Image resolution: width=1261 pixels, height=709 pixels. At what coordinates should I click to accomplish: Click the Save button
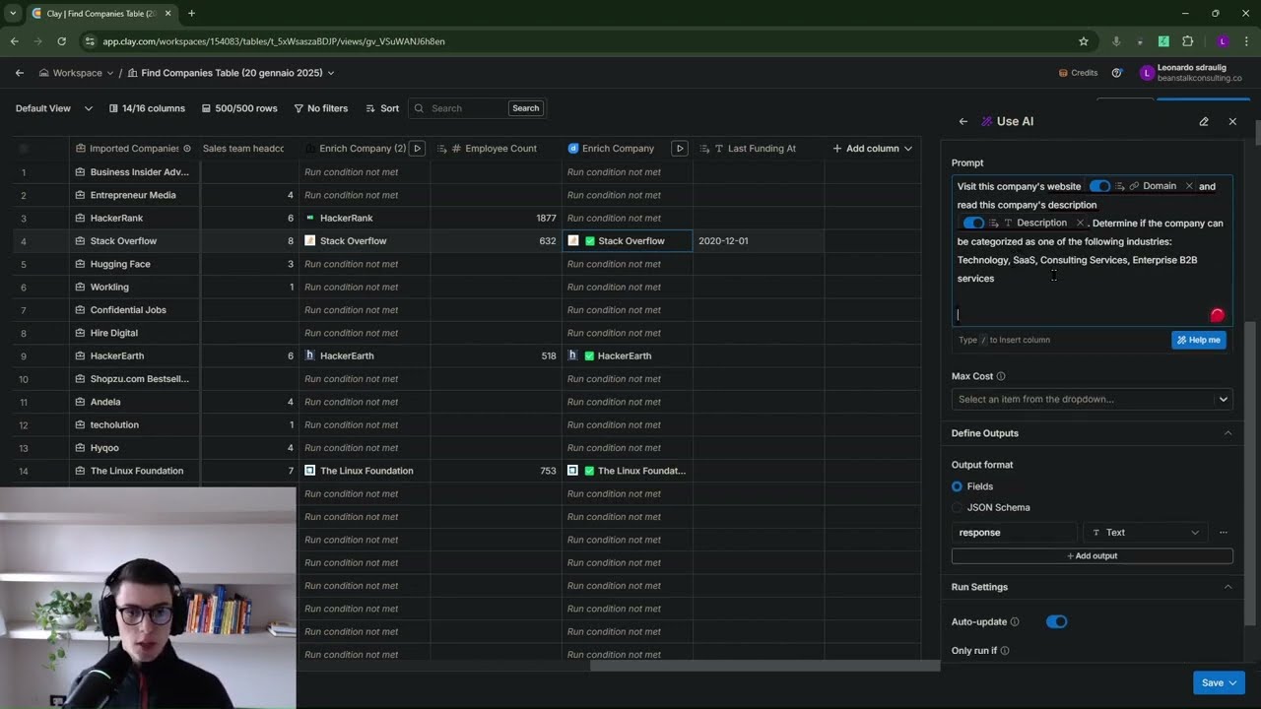pyautogui.click(x=1219, y=683)
